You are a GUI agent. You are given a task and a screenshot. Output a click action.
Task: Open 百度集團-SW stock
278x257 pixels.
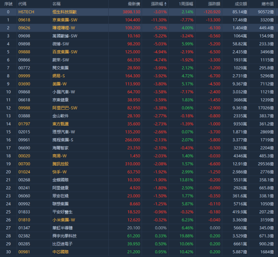click(65, 52)
